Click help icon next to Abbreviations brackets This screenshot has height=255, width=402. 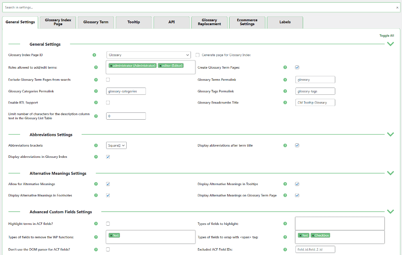96,145
